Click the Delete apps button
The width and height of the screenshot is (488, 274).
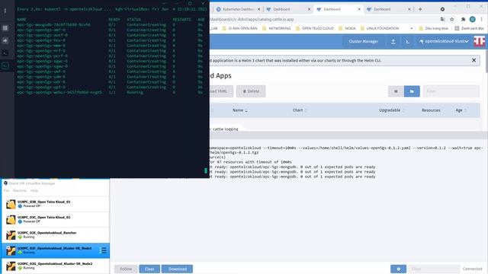click(x=251, y=91)
